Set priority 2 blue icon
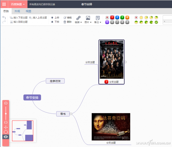Viewport: 172px width, 147px height. click(117, 17)
